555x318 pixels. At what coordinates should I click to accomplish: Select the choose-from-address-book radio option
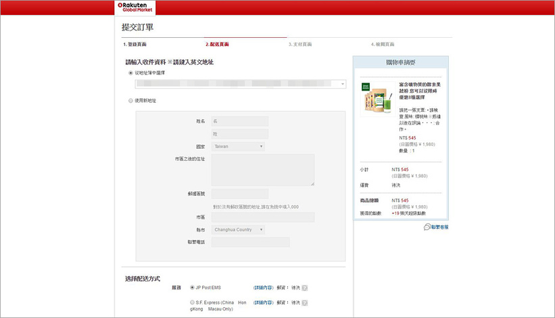tap(130, 72)
